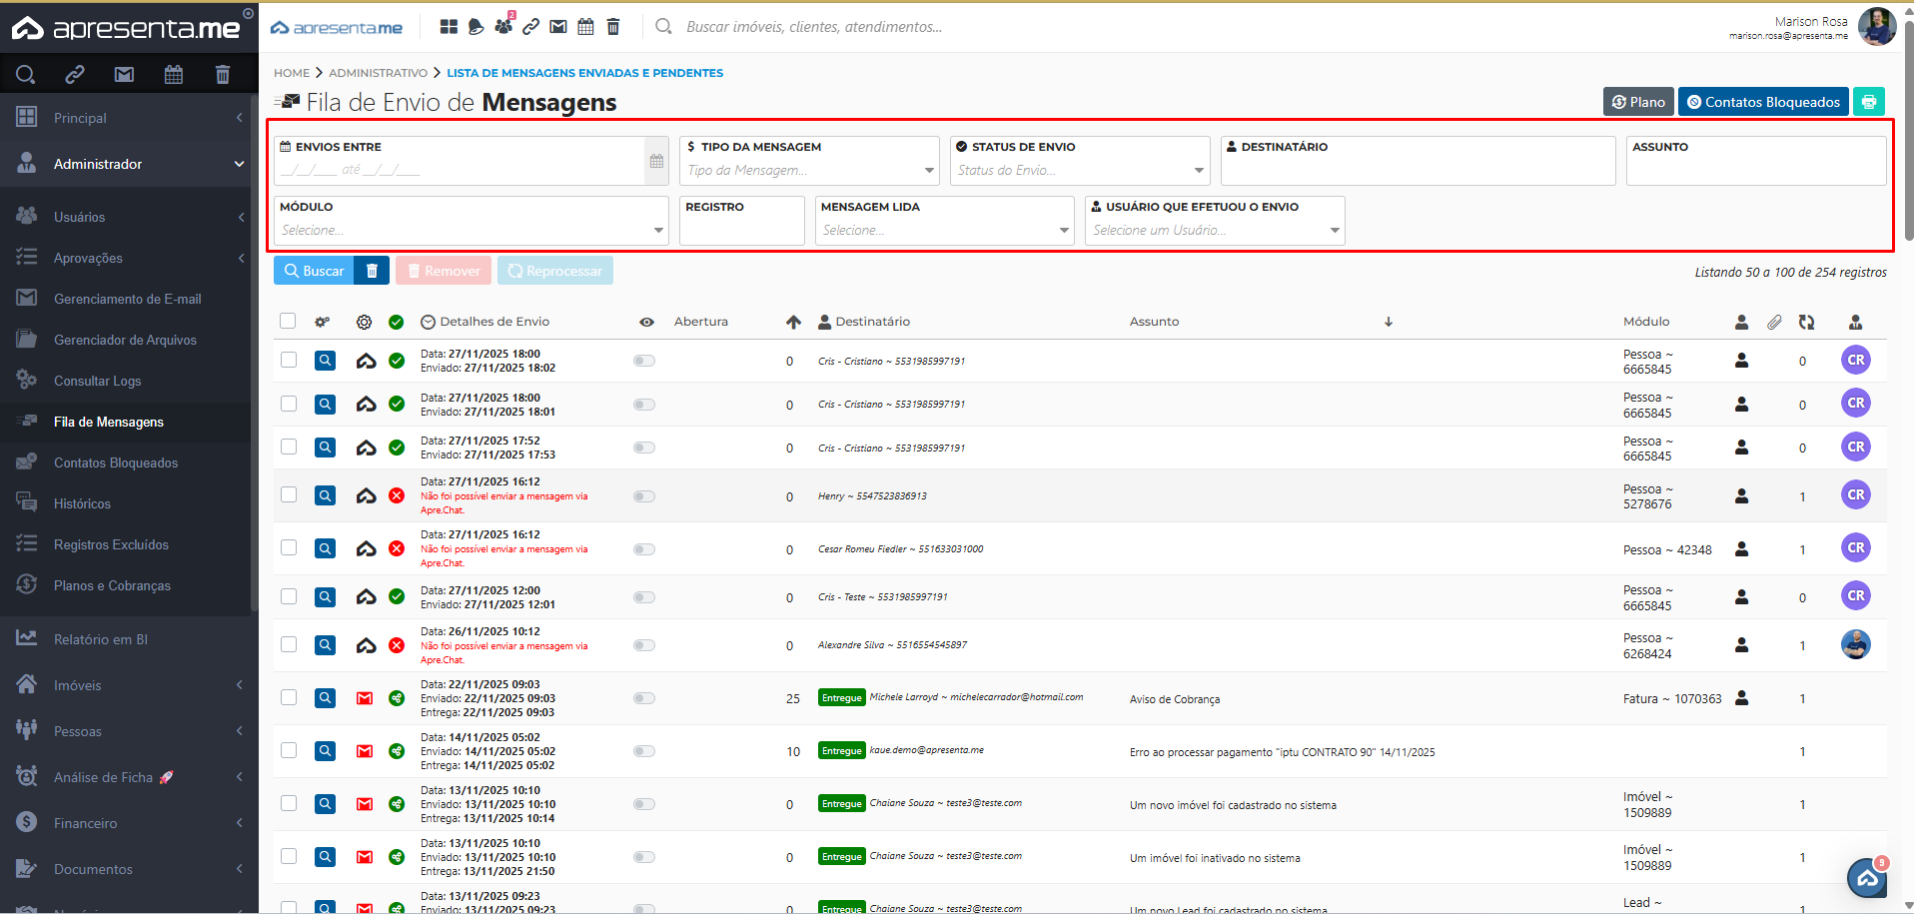This screenshot has height=914, width=1914.
Task: Click the green print icon button
Action: [x=1868, y=102]
